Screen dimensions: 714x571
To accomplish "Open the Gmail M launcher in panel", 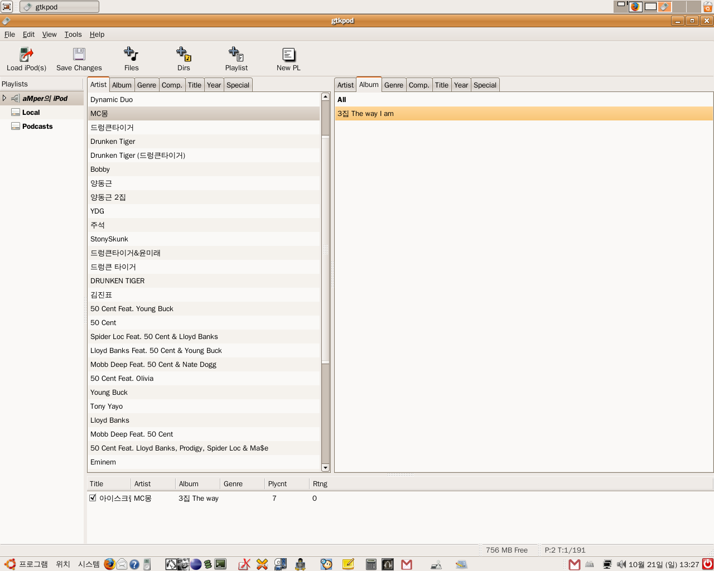I will (407, 564).
